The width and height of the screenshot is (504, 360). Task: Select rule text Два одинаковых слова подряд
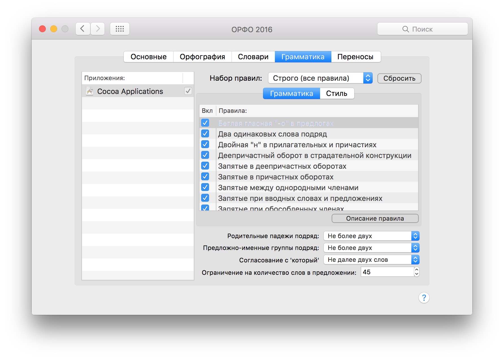[x=272, y=134]
